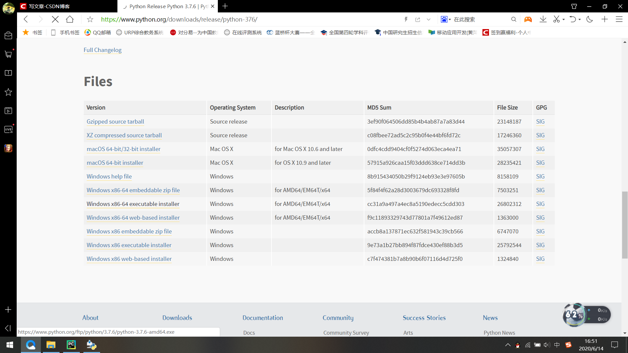Viewport: 628px width, 353px height.
Task: Switch to the 写文章-CSDN博客 tab
Action: (67, 6)
